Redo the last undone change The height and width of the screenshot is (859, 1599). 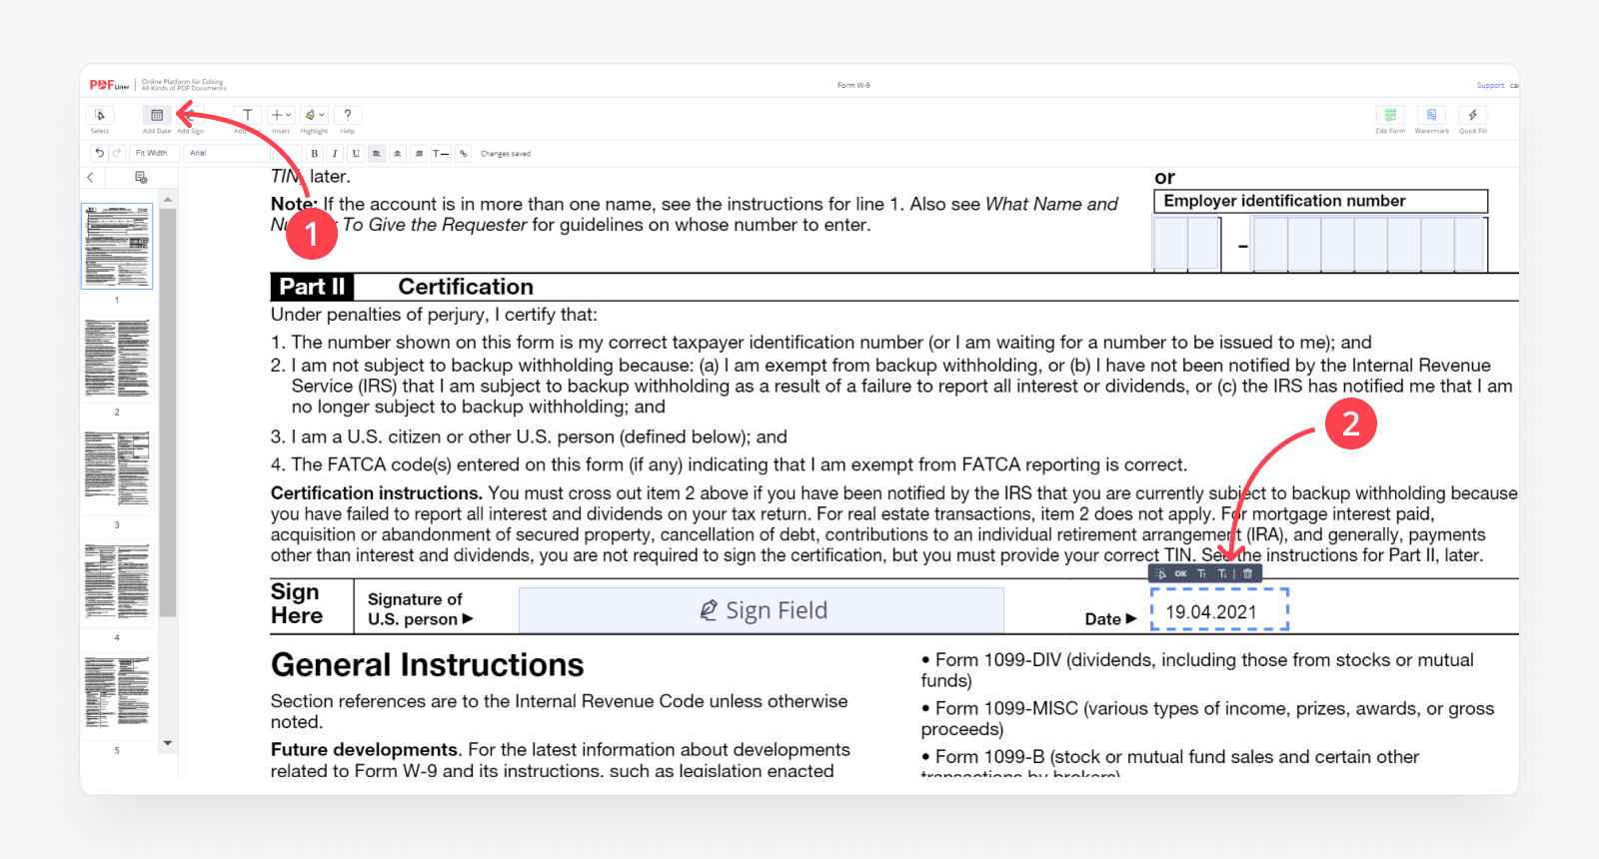(x=117, y=153)
